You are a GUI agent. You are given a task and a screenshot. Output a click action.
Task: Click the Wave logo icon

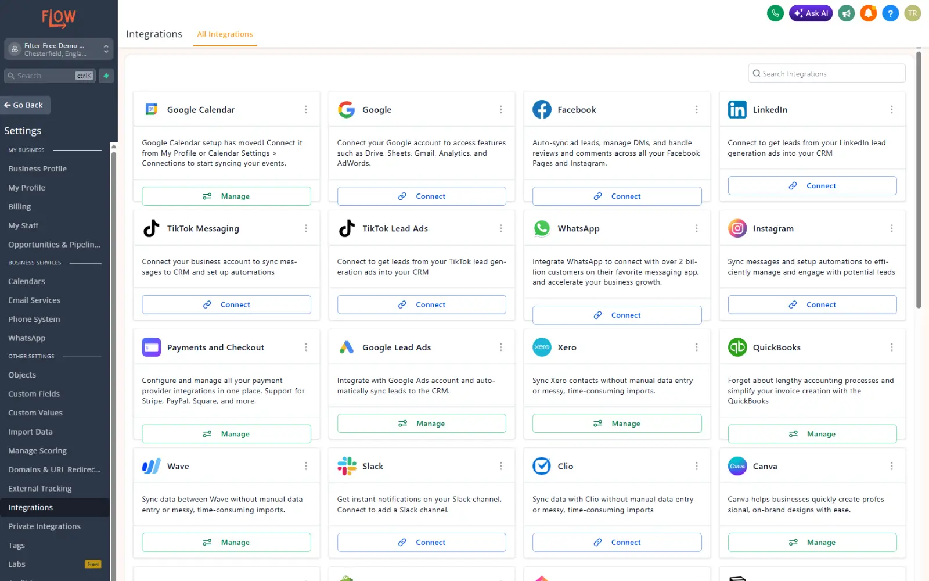coord(152,466)
